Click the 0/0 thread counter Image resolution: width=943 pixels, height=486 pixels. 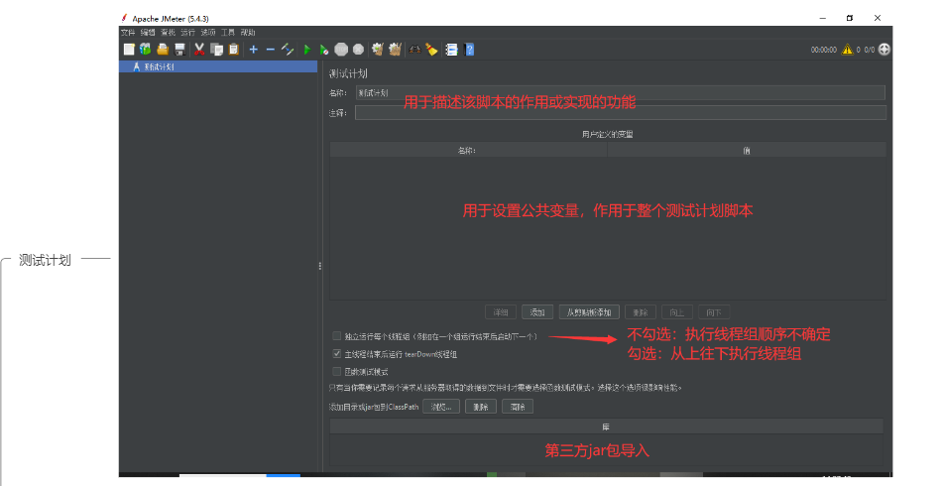pyautogui.click(x=869, y=50)
